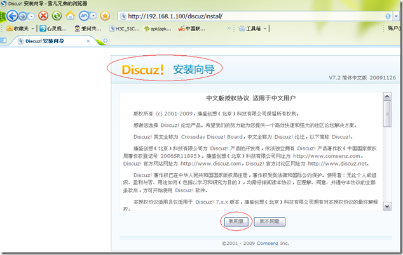Screen dimensions: 403x255
Task: Click the http://www.discuz.com URL in the license
Action: pos(211,164)
